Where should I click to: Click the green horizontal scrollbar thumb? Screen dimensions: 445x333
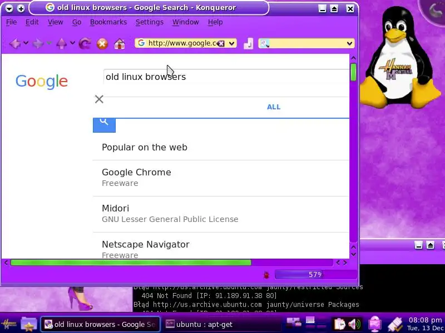(131, 263)
